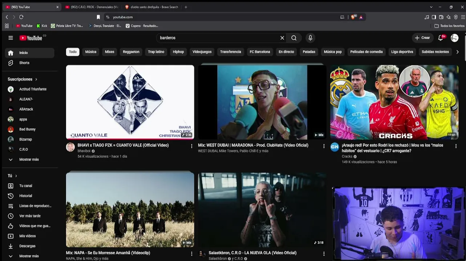Viewport: 466px width, 261px height.
Task: Open the Brave Shields lion icon
Action: [353, 17]
